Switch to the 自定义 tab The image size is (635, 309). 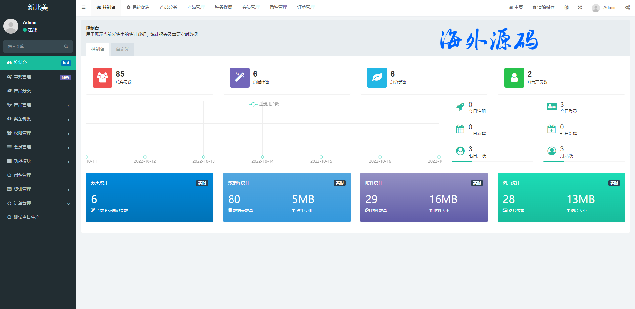(122, 49)
